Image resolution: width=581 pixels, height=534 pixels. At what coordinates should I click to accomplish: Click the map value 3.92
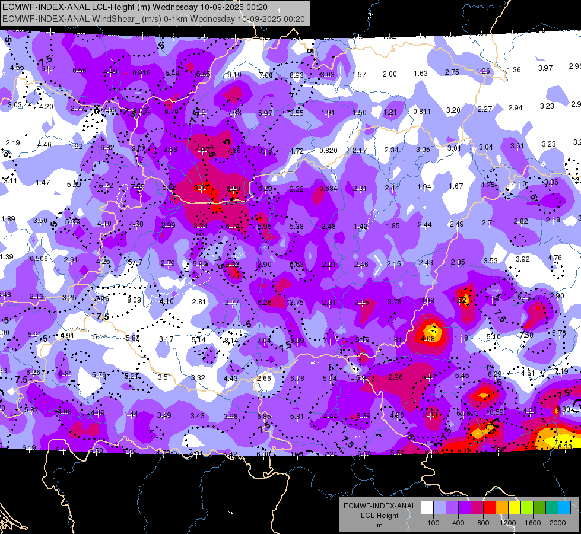tap(523, 259)
